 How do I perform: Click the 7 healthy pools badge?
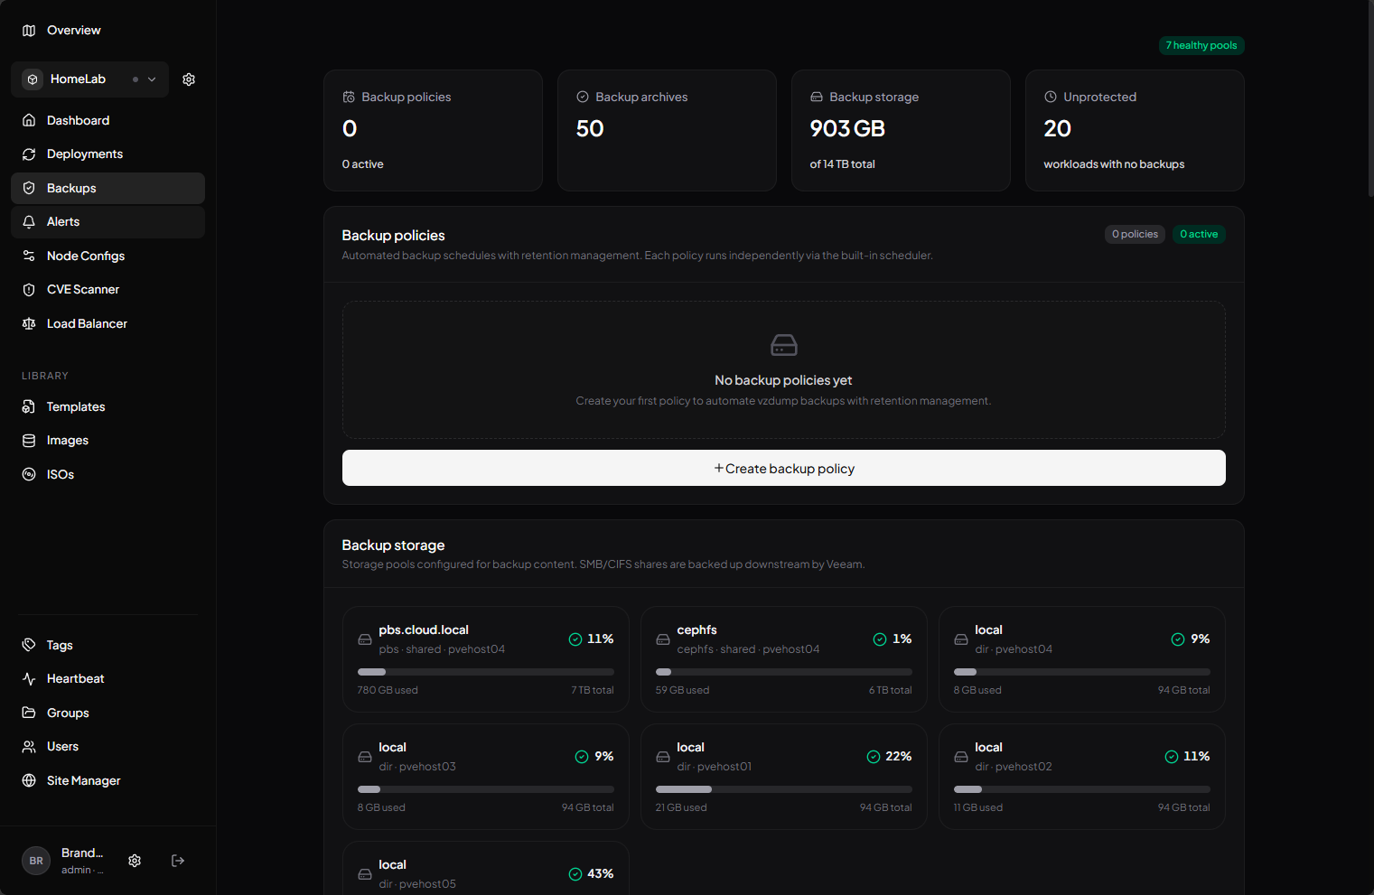[x=1201, y=45]
